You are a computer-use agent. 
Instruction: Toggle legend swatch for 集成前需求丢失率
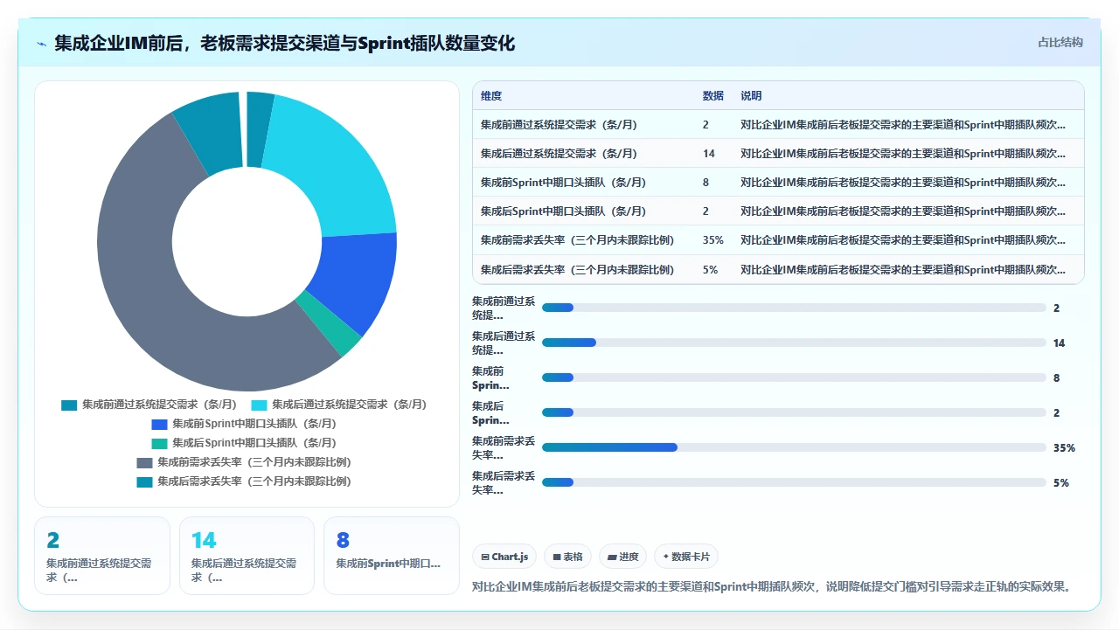(x=144, y=463)
